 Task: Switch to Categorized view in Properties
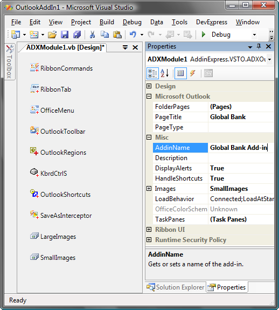(152, 73)
